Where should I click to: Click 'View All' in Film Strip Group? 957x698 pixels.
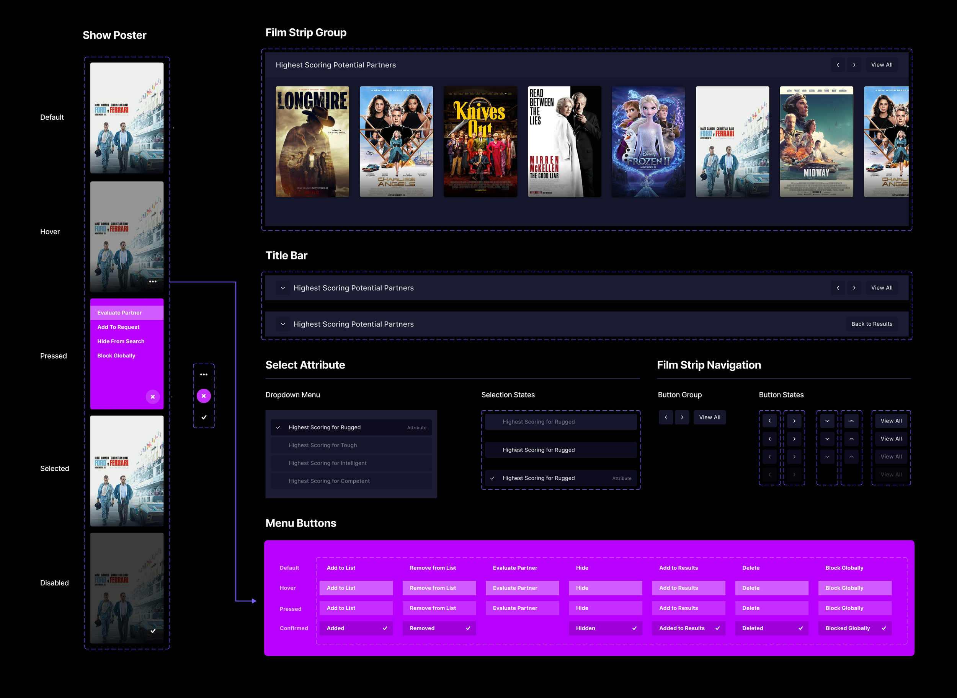point(881,65)
